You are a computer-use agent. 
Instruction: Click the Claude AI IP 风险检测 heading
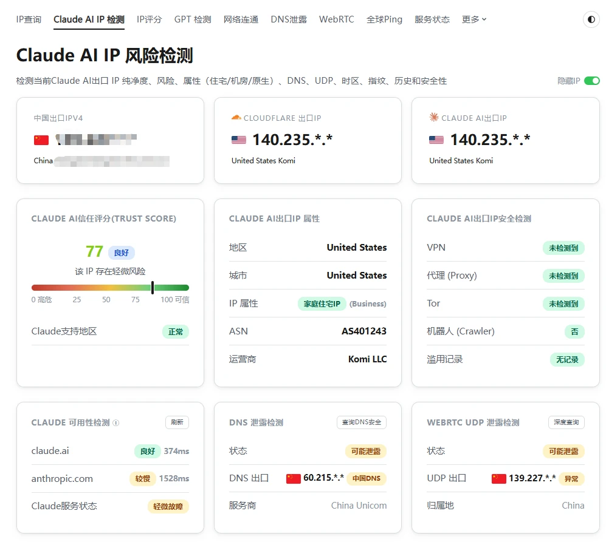coord(105,55)
